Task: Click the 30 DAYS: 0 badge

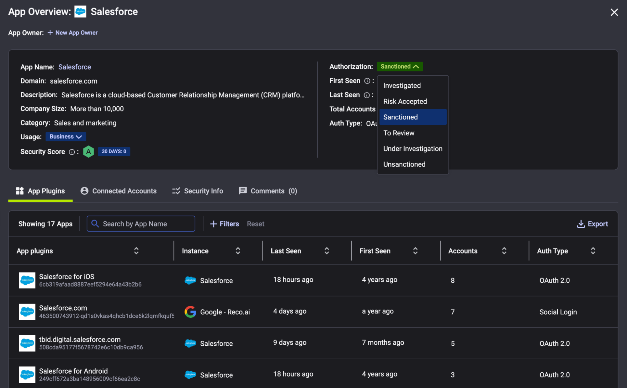Action: click(x=114, y=151)
